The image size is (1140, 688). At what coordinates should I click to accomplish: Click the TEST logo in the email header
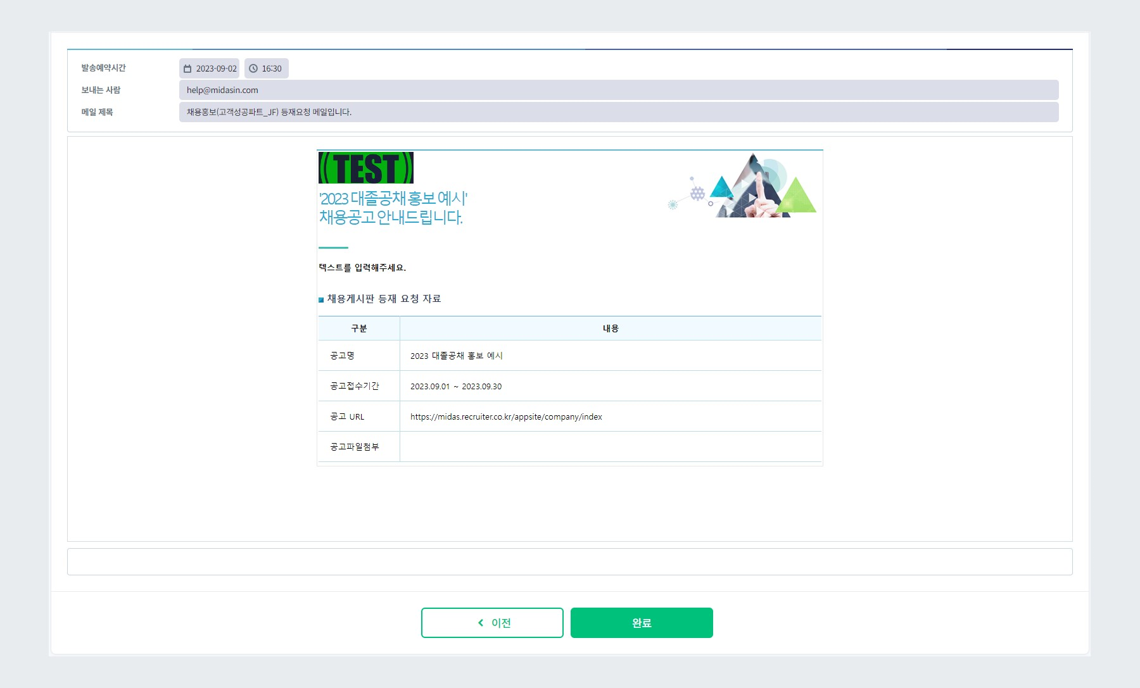pos(365,168)
